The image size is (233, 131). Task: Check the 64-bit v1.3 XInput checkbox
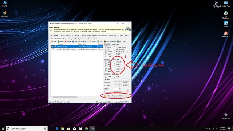[x=114, y=69]
